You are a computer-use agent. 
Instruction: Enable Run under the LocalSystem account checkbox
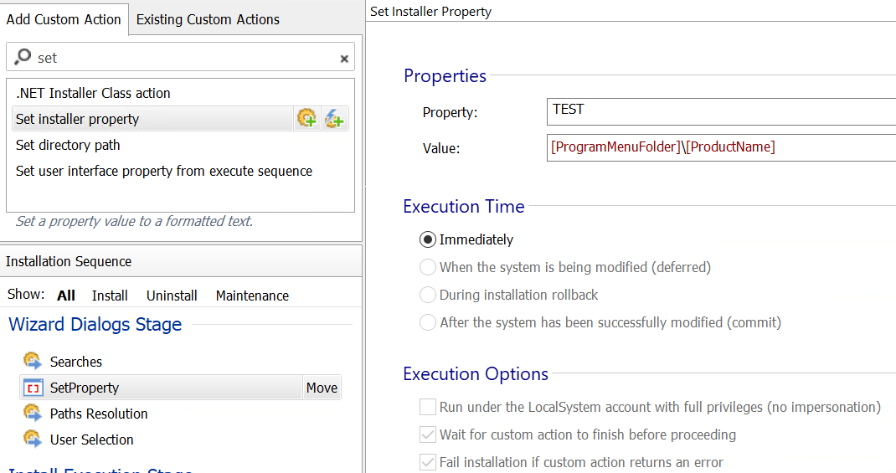428,408
